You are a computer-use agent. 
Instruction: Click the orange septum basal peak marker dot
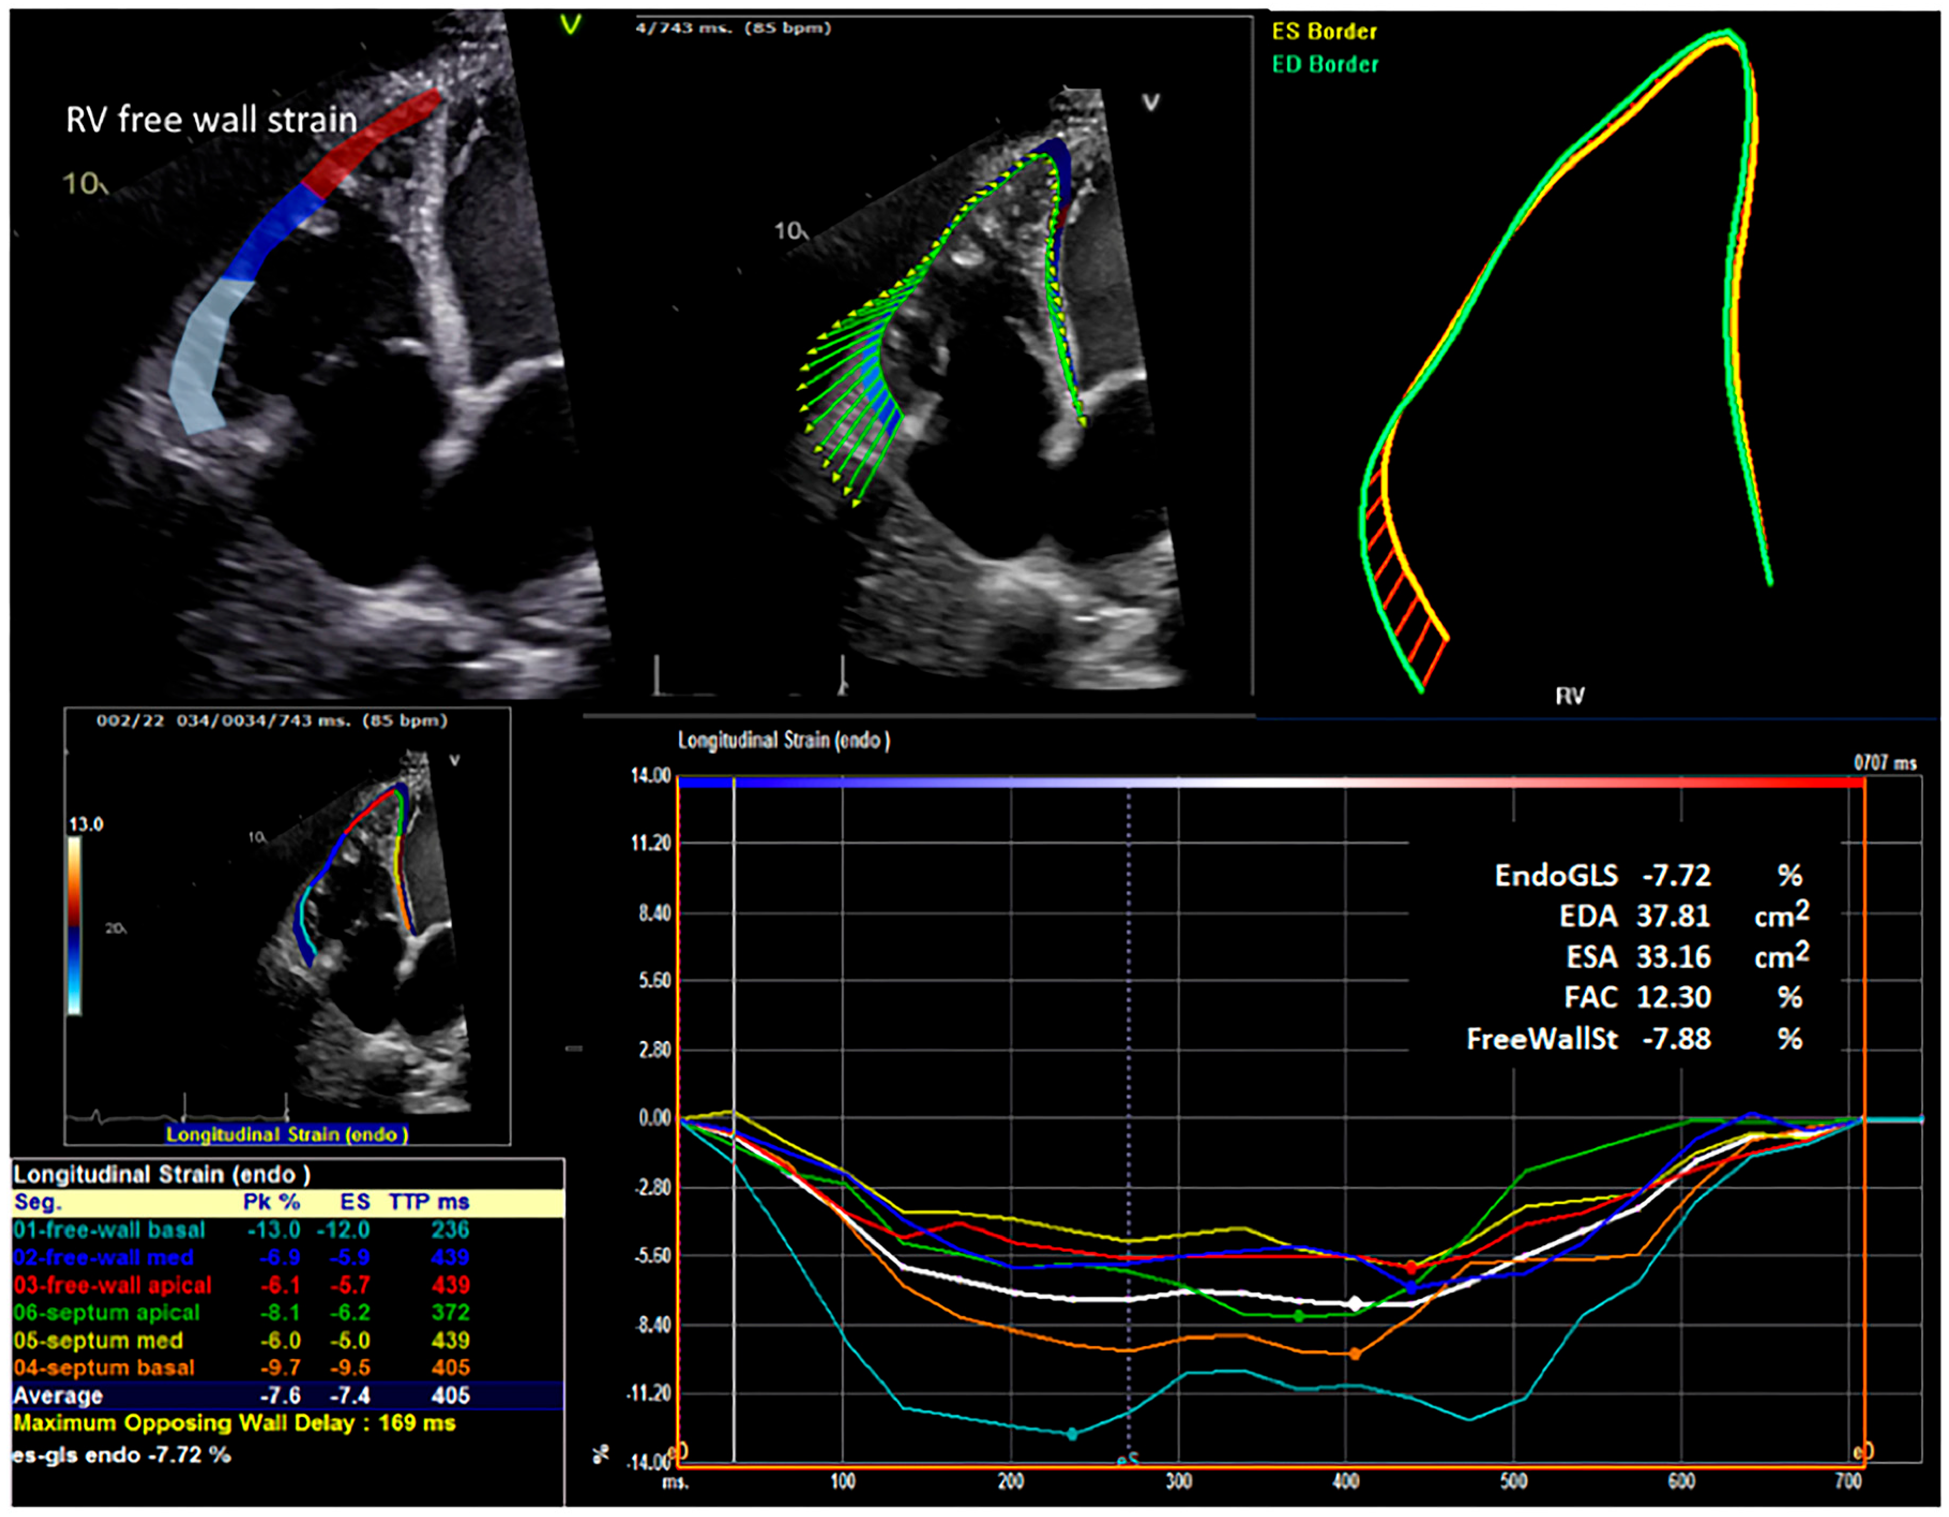pyautogui.click(x=1355, y=1354)
